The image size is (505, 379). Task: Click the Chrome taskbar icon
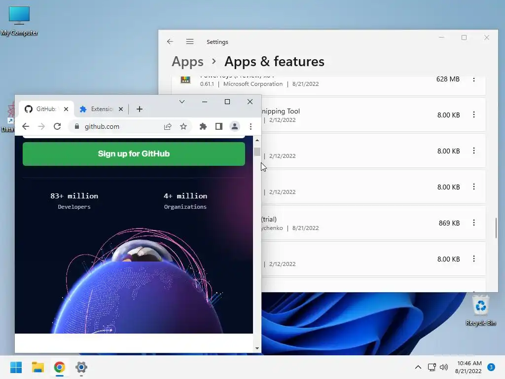pos(59,367)
